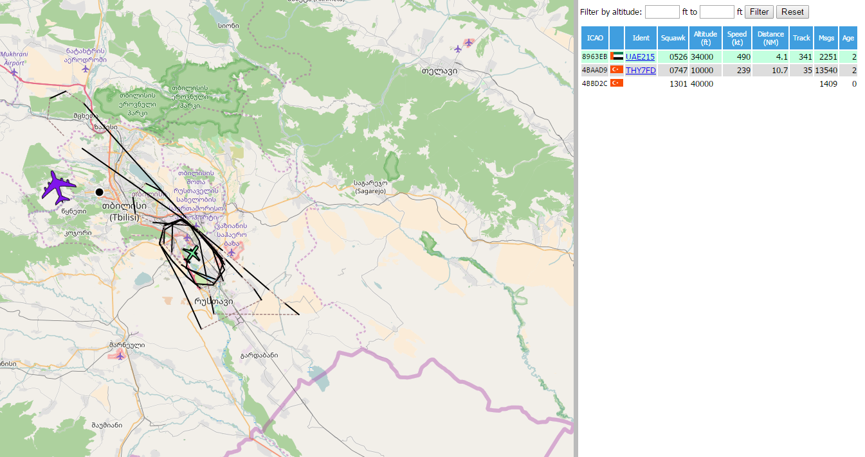Select the 8963EB aircraft row
The width and height of the screenshot is (865, 457).
tap(719, 57)
